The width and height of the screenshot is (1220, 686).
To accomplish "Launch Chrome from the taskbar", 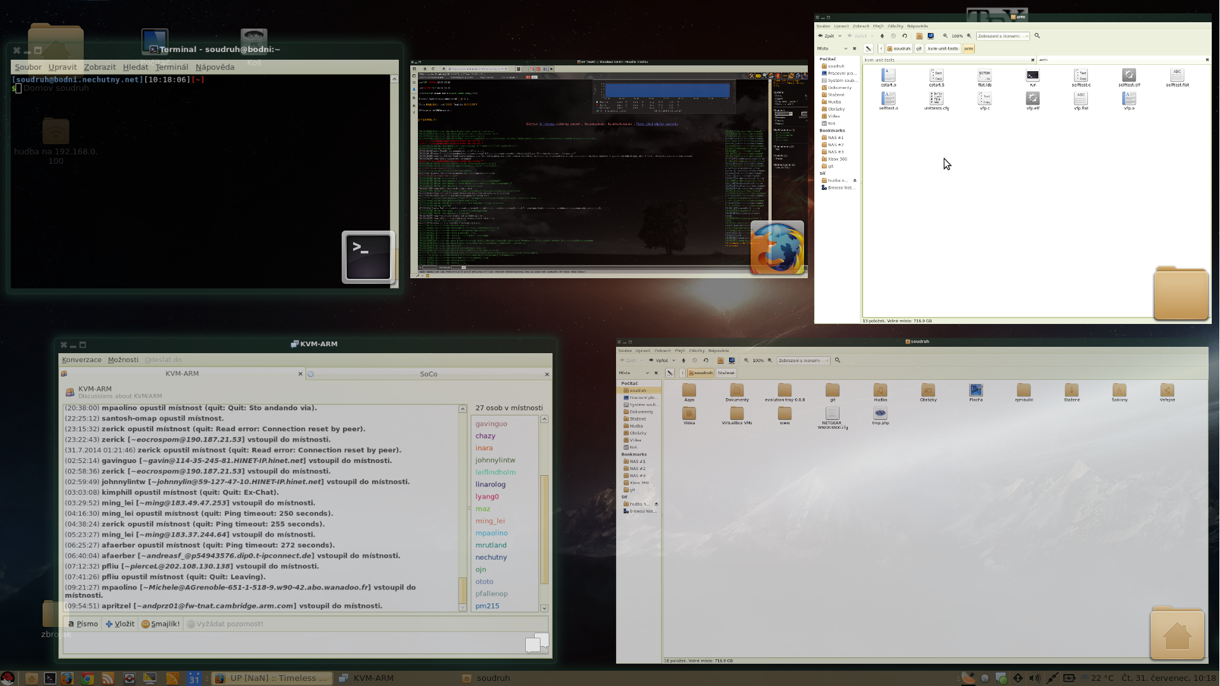I will pyautogui.click(x=88, y=678).
